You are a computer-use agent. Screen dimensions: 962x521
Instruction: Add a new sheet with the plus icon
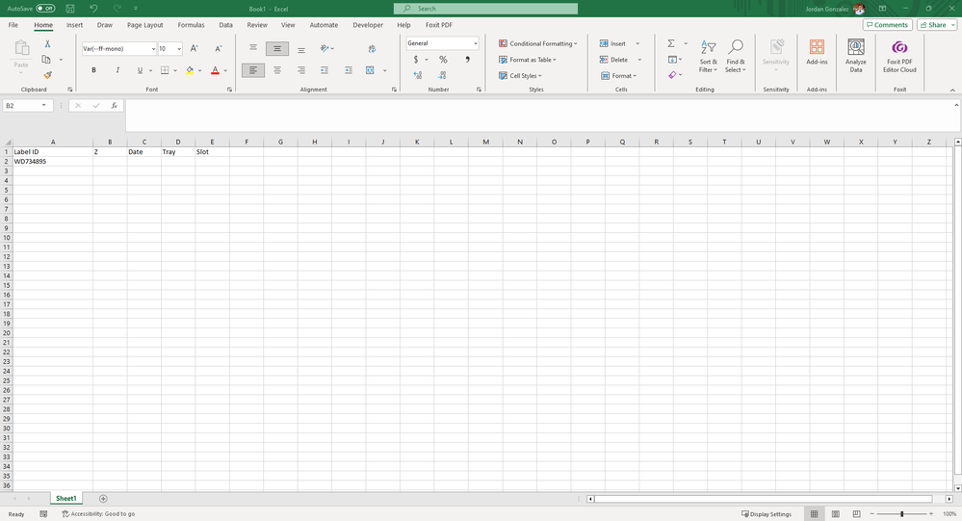[103, 498]
